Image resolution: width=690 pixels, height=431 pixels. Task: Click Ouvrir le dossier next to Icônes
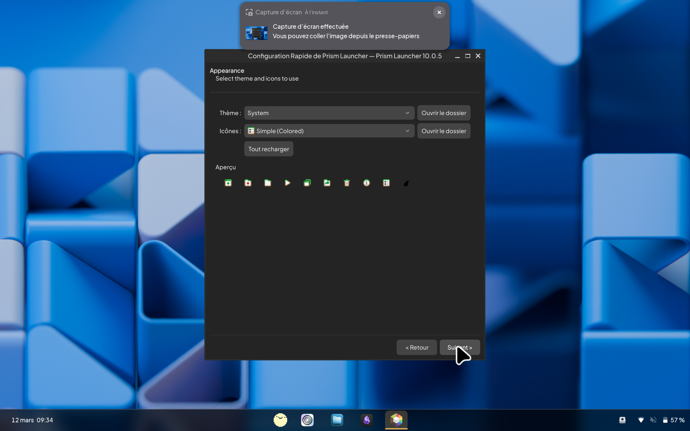[x=444, y=131]
